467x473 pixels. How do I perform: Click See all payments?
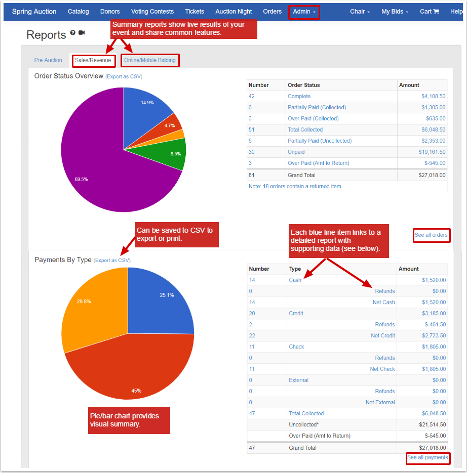click(x=427, y=457)
